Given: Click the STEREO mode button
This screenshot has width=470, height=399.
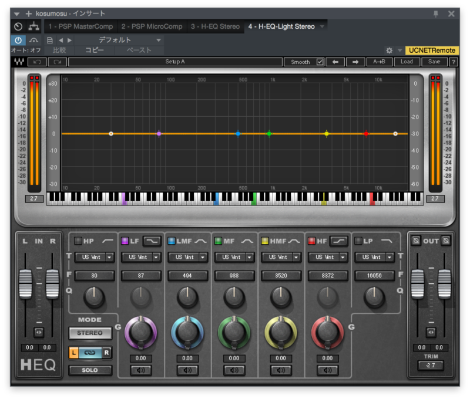Looking at the screenshot, I should [90, 333].
